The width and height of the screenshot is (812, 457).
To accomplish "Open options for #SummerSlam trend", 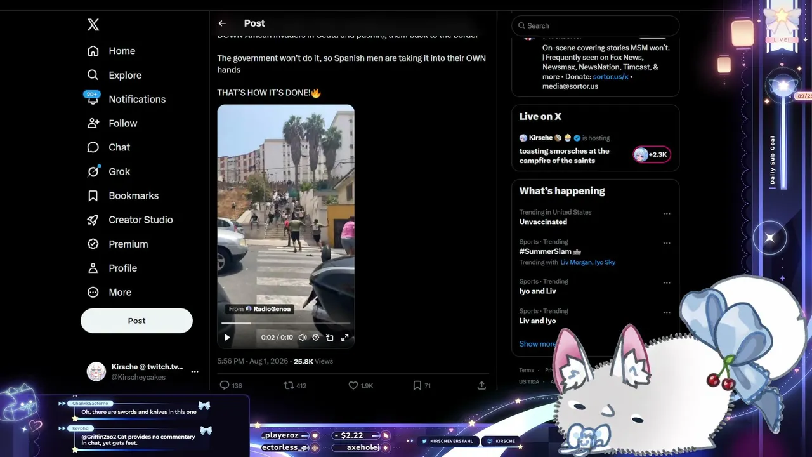I will pyautogui.click(x=667, y=244).
